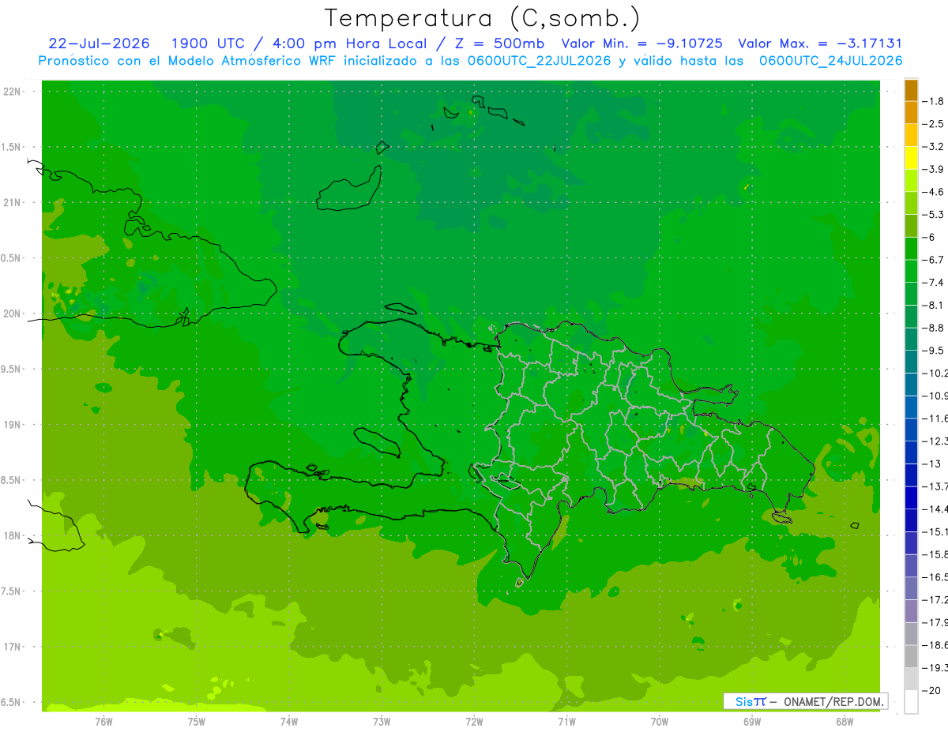948x732 pixels.
Task: Click the 17N latitude label
Action: pos(12,647)
